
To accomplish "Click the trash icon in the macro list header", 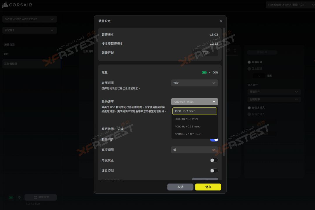I will [235, 50].
